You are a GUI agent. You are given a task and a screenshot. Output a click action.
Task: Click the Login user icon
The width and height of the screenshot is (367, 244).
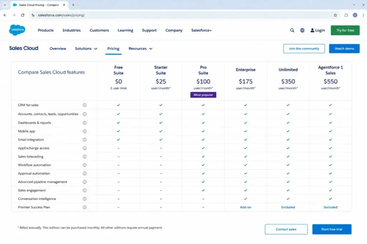[312, 30]
